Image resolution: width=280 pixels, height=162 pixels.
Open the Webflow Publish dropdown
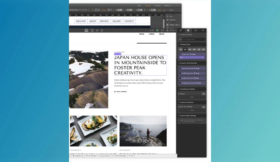171,30
